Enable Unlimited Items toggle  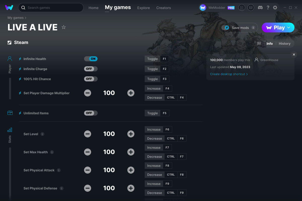[91, 113]
